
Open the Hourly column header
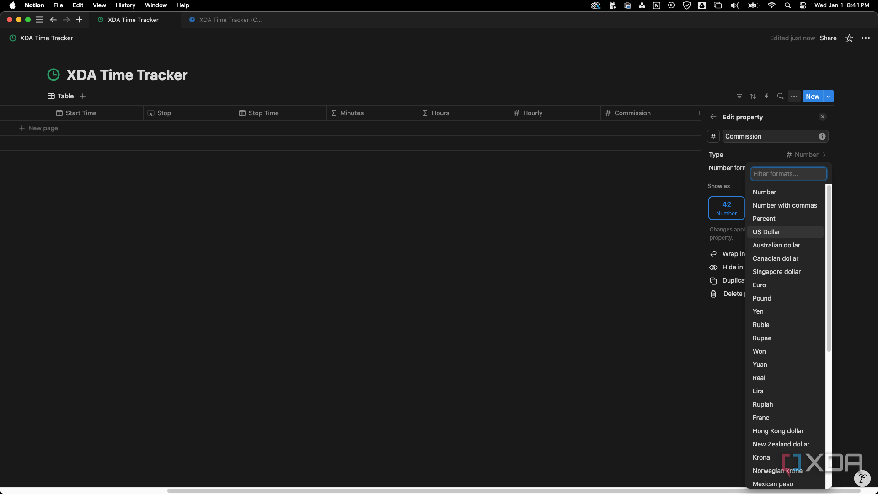pyautogui.click(x=555, y=113)
